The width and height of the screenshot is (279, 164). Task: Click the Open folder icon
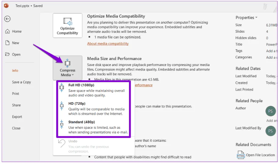pyautogui.click(x=8, y=54)
